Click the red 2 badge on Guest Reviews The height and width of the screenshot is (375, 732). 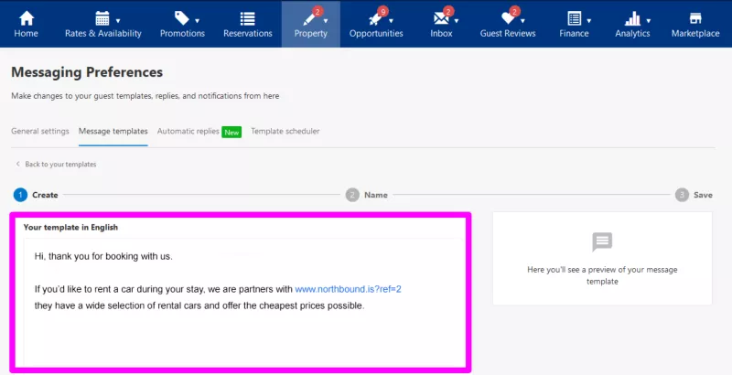pos(514,11)
